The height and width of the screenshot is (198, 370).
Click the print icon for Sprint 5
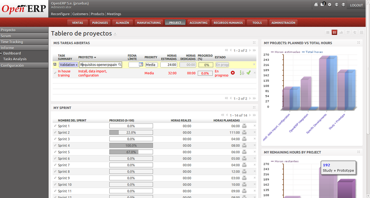[x=244, y=152]
